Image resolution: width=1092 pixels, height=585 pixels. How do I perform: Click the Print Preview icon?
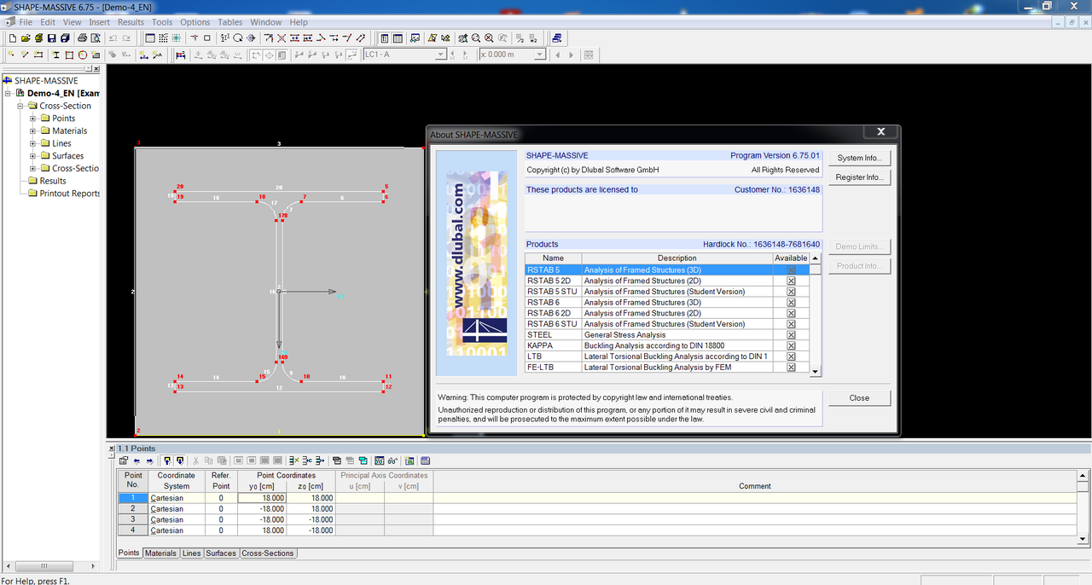tap(95, 38)
